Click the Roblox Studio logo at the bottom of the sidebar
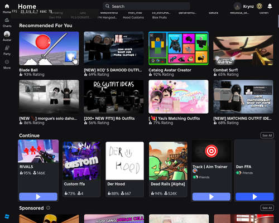 click(x=7, y=216)
